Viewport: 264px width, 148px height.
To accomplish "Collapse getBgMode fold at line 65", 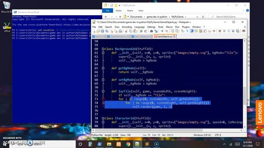I will coord(103,68).
